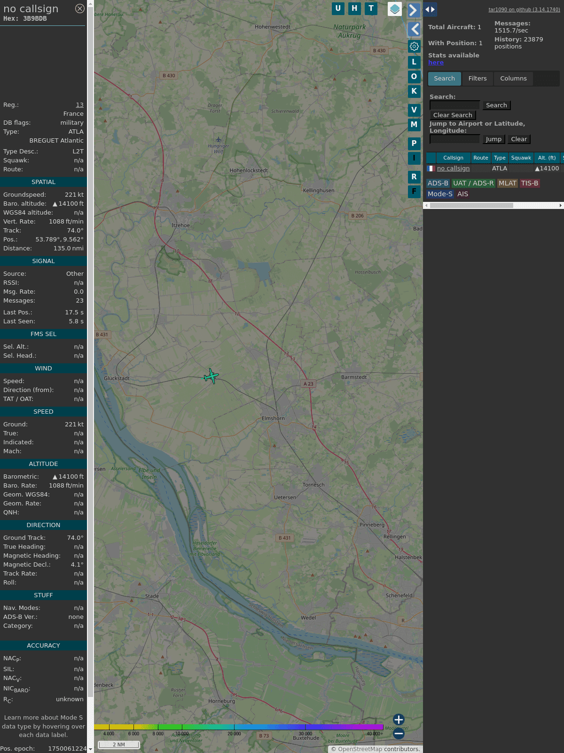564x753 pixels.
Task: Focus the Search text field
Action: tap(454, 105)
